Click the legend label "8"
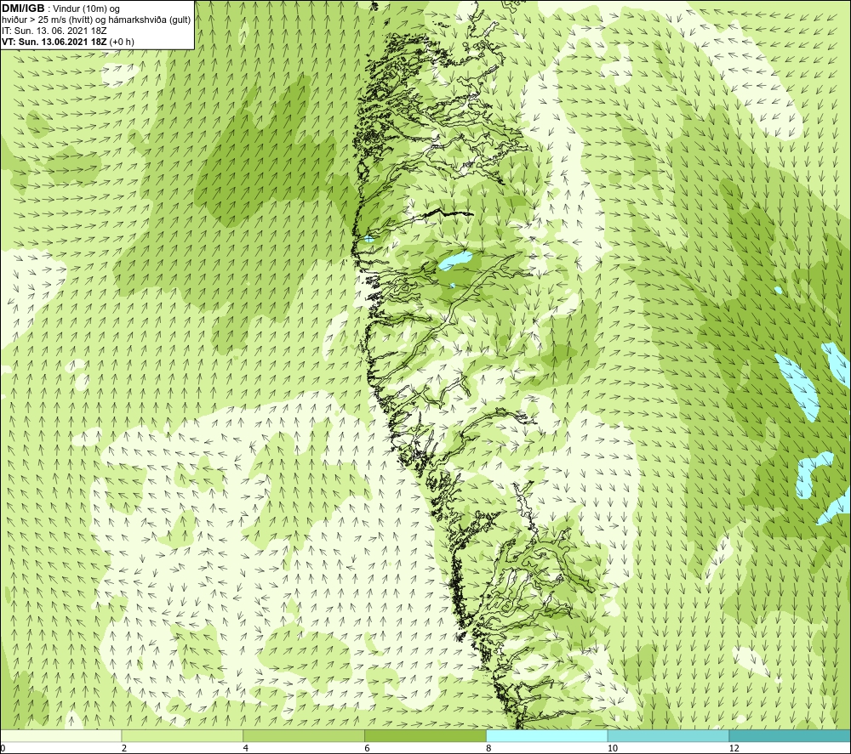The image size is (851, 754). (489, 748)
